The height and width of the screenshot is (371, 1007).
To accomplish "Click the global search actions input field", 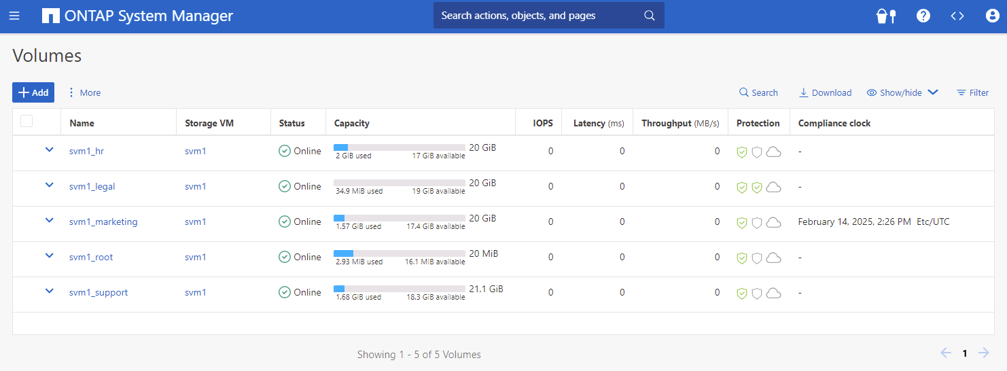I will point(540,16).
